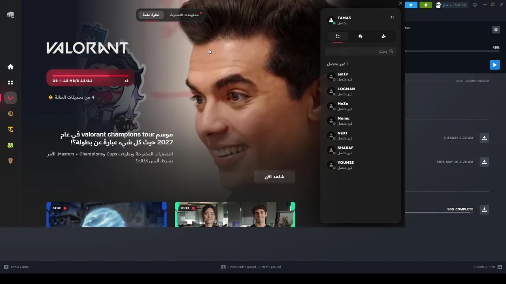Click the search field in friends panel

tap(360, 51)
